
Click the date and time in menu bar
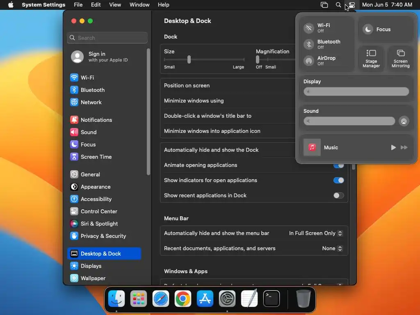(387, 5)
